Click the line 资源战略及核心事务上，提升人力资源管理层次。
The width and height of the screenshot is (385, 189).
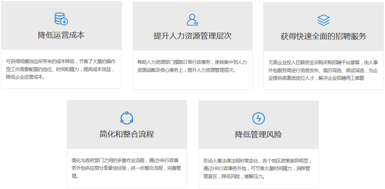pyautogui.click(x=186, y=70)
